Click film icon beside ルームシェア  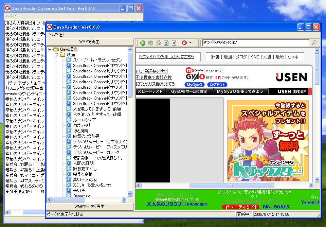tap(69, 120)
